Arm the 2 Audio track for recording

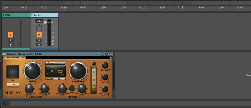39,45
